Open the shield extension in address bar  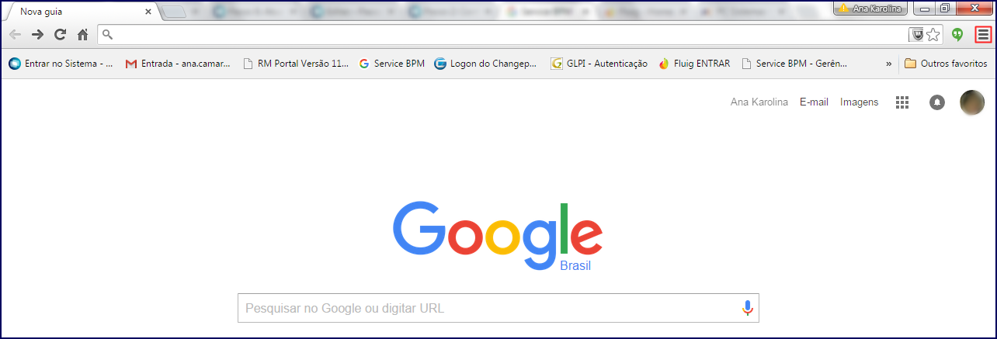click(x=916, y=34)
